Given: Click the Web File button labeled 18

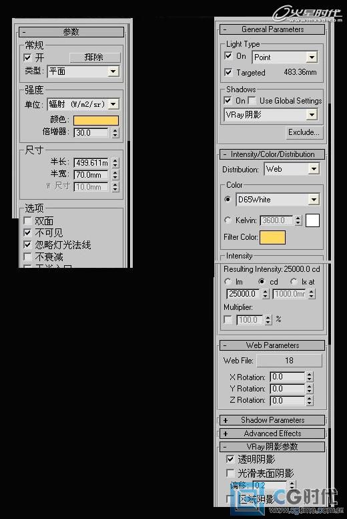Looking at the screenshot, I should (x=289, y=361).
